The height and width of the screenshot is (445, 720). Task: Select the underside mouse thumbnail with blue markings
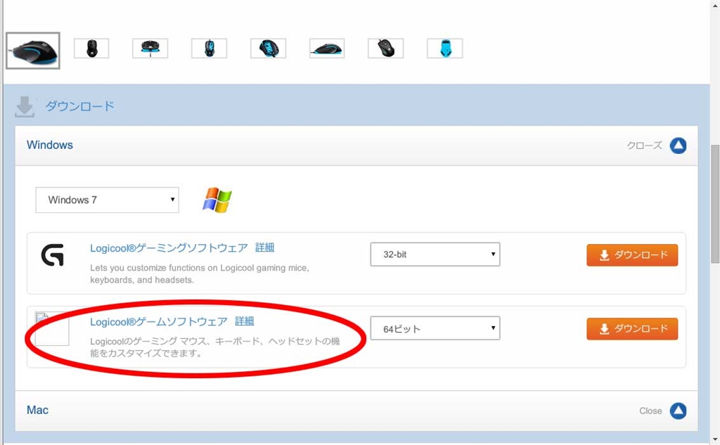[x=268, y=49]
